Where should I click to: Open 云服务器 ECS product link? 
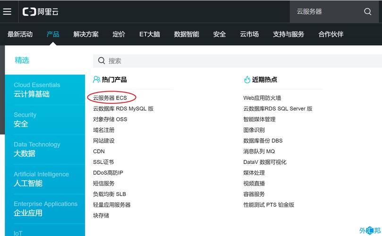pos(110,98)
